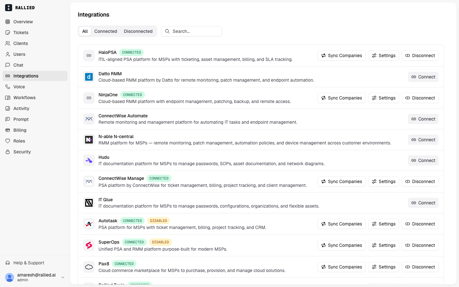
Task: Click the Voice phone icon
Action: pos(8,87)
